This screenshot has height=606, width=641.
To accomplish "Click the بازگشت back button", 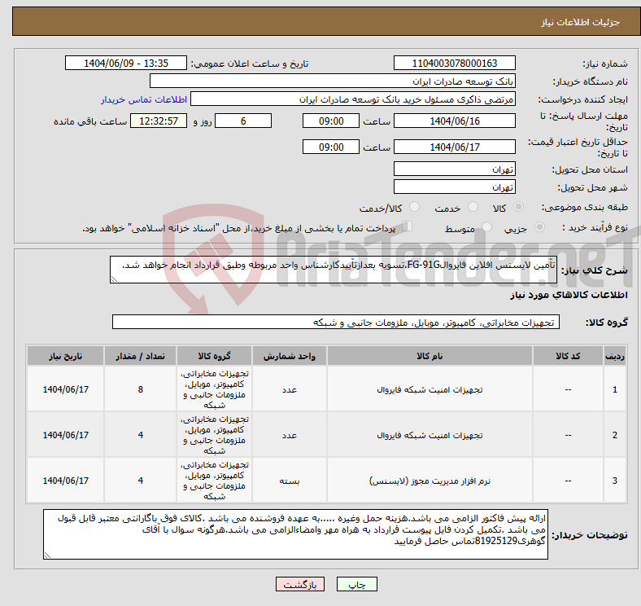I will click(x=300, y=585).
